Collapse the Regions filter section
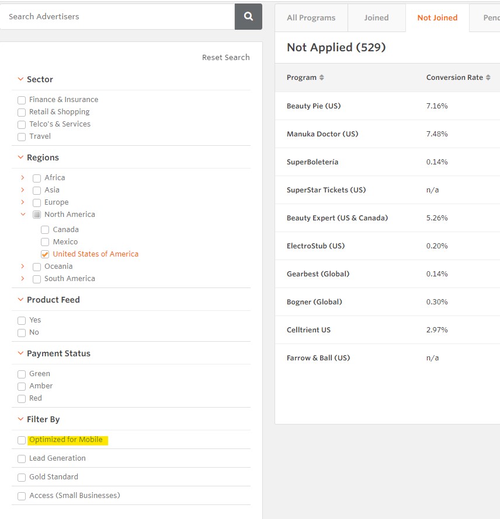This screenshot has width=500, height=519. 20,157
